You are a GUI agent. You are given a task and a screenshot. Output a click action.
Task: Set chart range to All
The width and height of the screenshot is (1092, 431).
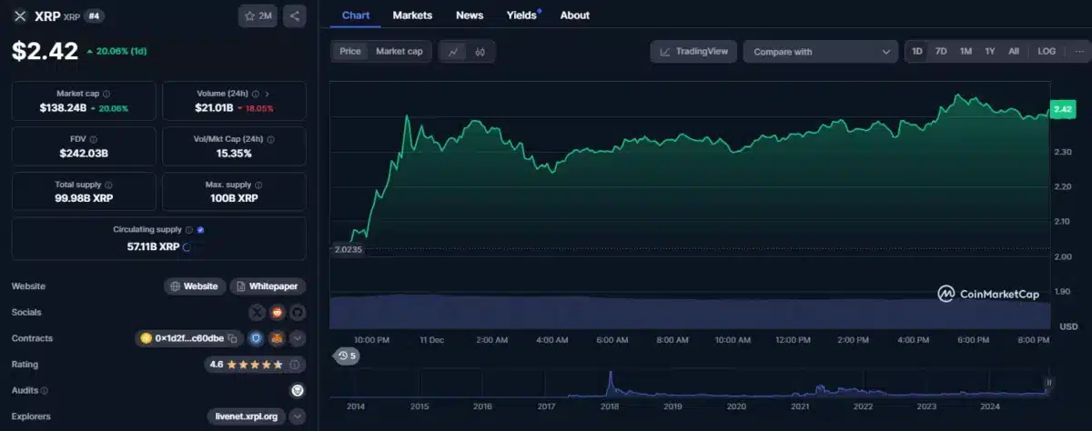click(x=1014, y=52)
